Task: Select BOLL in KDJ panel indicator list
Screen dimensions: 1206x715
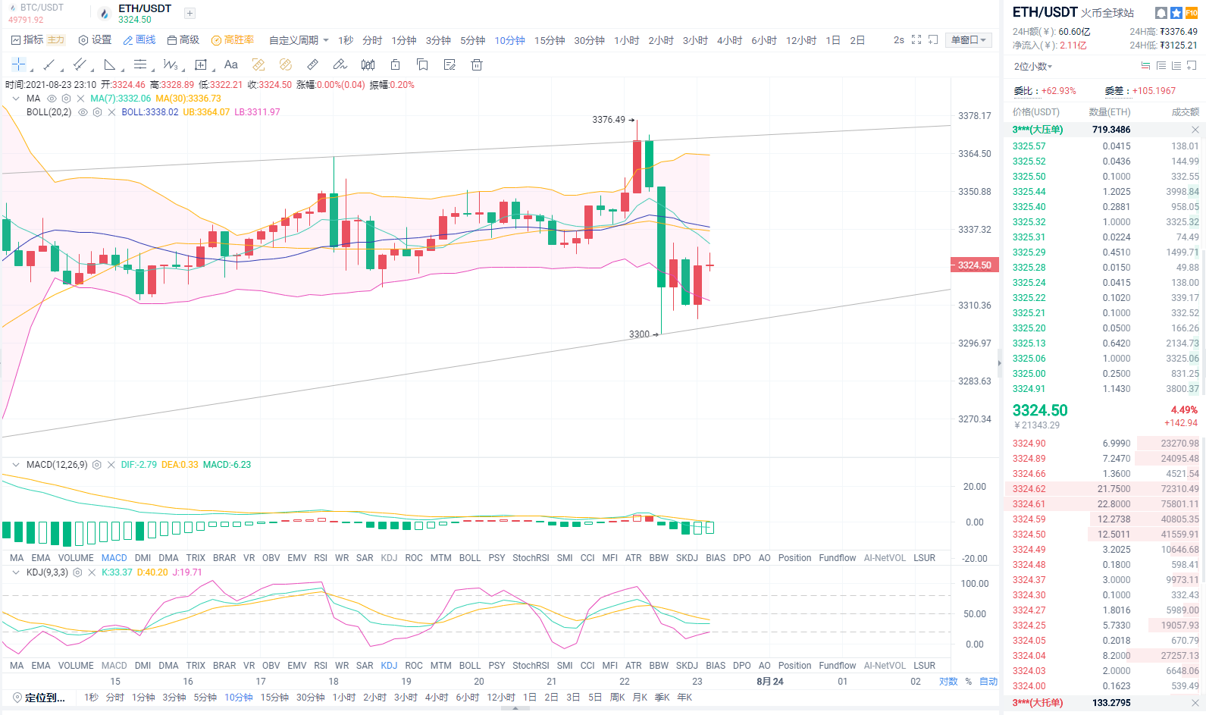Action: [x=470, y=666]
